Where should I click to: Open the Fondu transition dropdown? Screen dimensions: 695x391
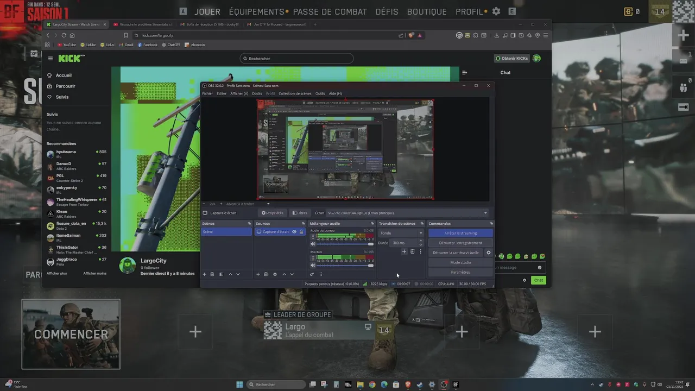click(x=401, y=233)
